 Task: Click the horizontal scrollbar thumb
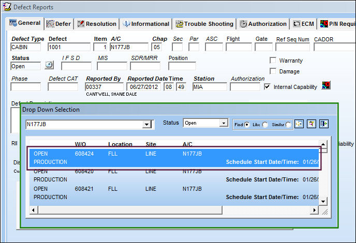click(130, 210)
